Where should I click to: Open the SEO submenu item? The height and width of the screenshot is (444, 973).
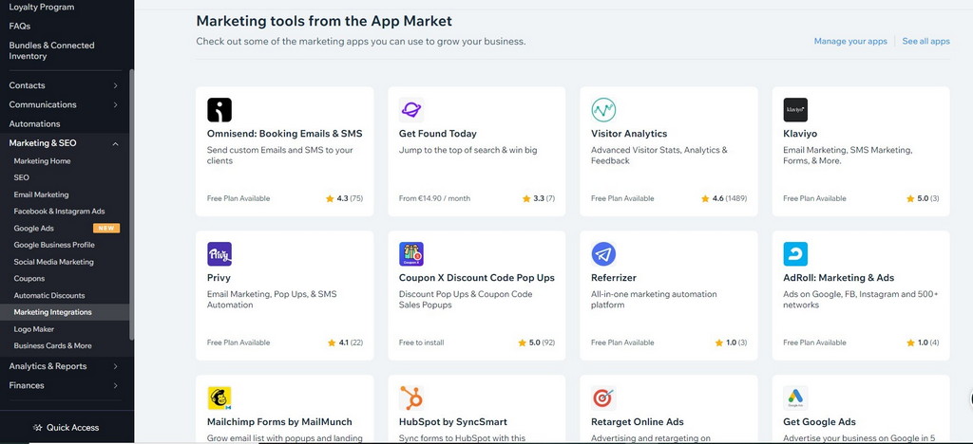(21, 177)
